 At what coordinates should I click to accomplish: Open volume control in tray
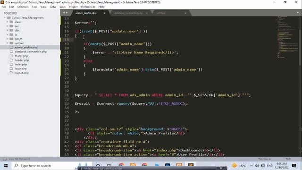tap(257, 166)
